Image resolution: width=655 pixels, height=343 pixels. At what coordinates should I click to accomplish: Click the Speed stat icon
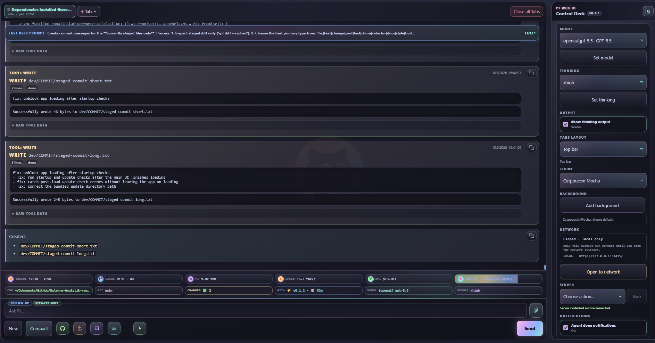click(x=281, y=279)
